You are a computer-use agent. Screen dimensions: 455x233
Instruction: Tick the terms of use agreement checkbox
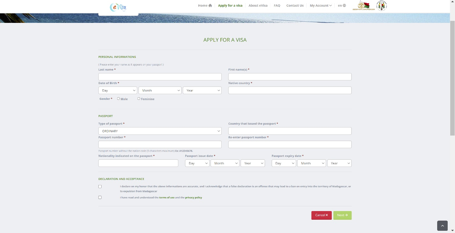[100, 197]
